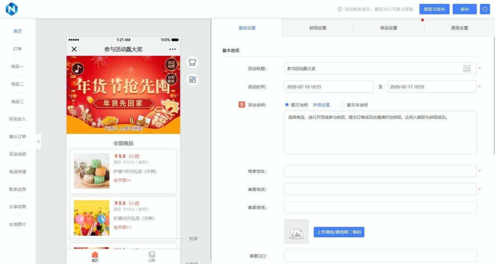The width and height of the screenshot is (495, 264).
Task: Click the three-dots menu in phone preview
Action: pyautogui.click(x=172, y=49)
